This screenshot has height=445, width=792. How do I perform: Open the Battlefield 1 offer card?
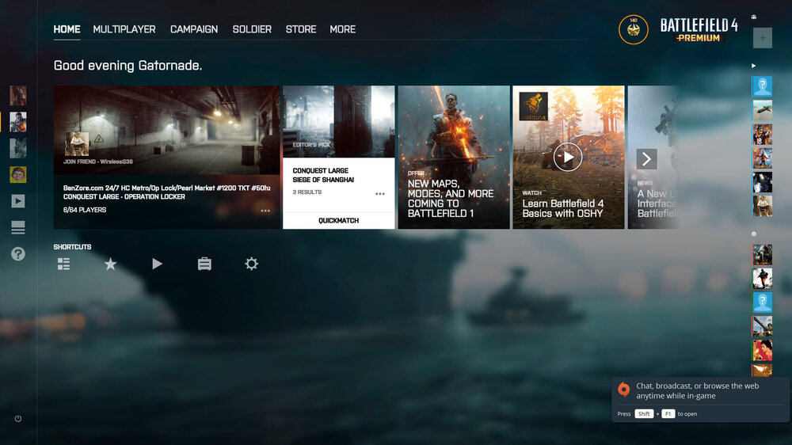(454, 157)
